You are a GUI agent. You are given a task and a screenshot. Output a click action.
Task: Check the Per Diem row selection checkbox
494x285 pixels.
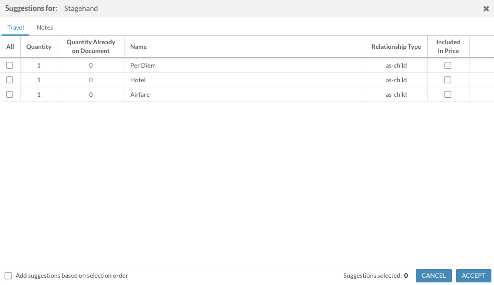[x=9, y=66]
